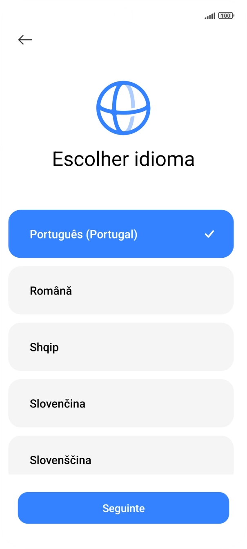247x549 pixels.
Task: Choose Slovenčina from the list
Action: [x=121, y=403]
